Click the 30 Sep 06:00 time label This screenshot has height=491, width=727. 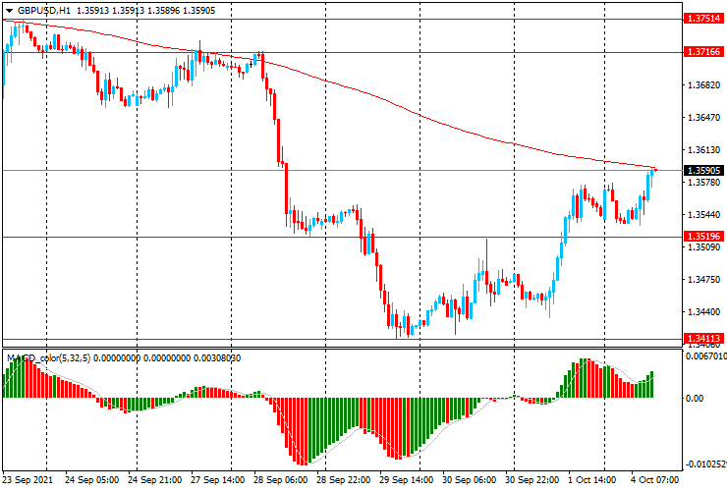[x=470, y=480]
